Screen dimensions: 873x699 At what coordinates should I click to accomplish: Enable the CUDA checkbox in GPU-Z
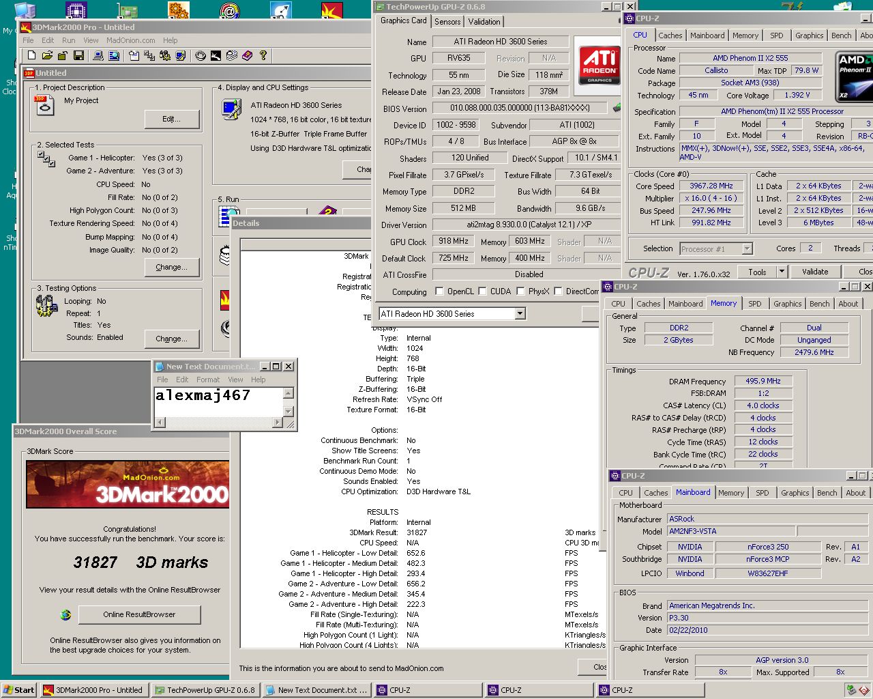(482, 291)
